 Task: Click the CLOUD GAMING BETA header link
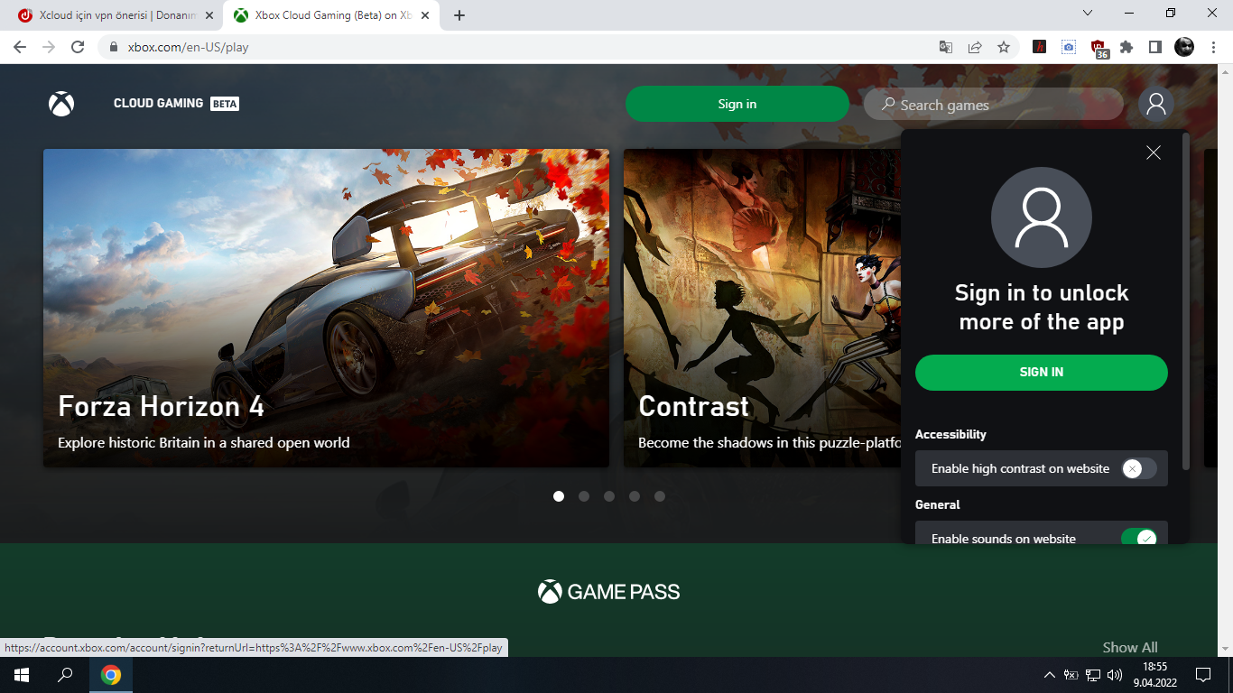tap(176, 104)
